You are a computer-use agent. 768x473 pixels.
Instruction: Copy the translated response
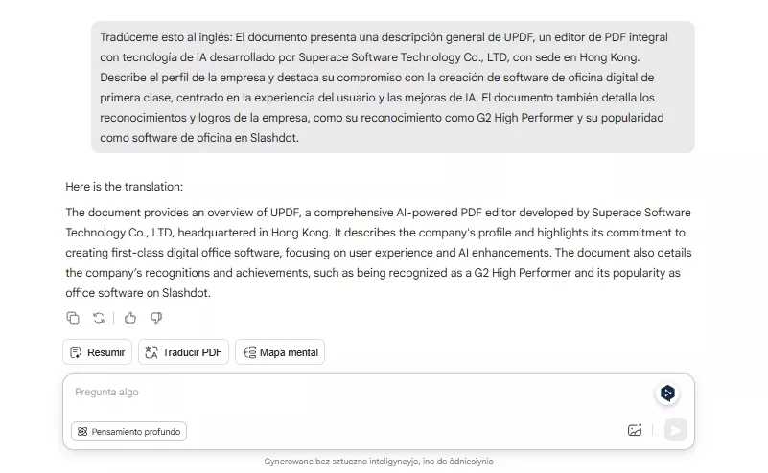73,318
